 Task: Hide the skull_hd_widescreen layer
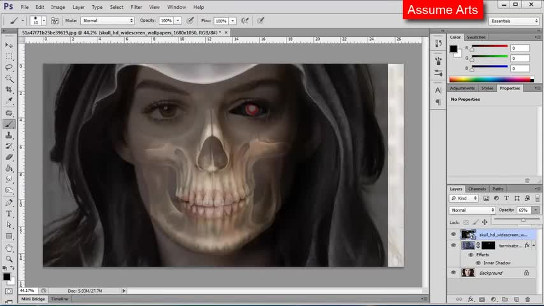coord(454,235)
